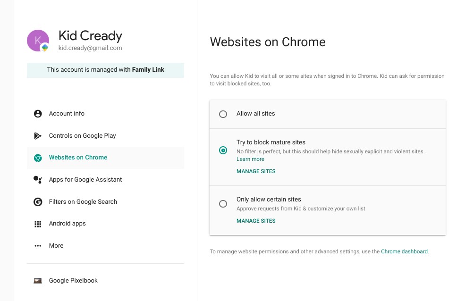Select the Try to block mature sites radio
The width and height of the screenshot is (457, 301).
223,150
